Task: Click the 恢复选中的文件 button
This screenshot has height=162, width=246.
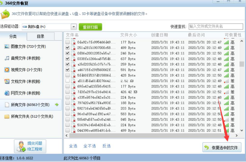Action: pos(222,148)
